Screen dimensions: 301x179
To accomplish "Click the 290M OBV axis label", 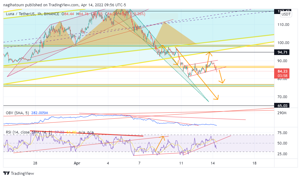I will pyautogui.click(x=282, y=113).
